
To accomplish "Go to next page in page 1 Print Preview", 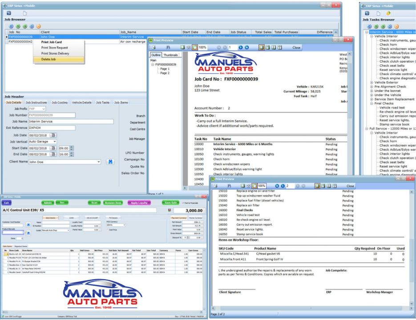I will (241, 48).
